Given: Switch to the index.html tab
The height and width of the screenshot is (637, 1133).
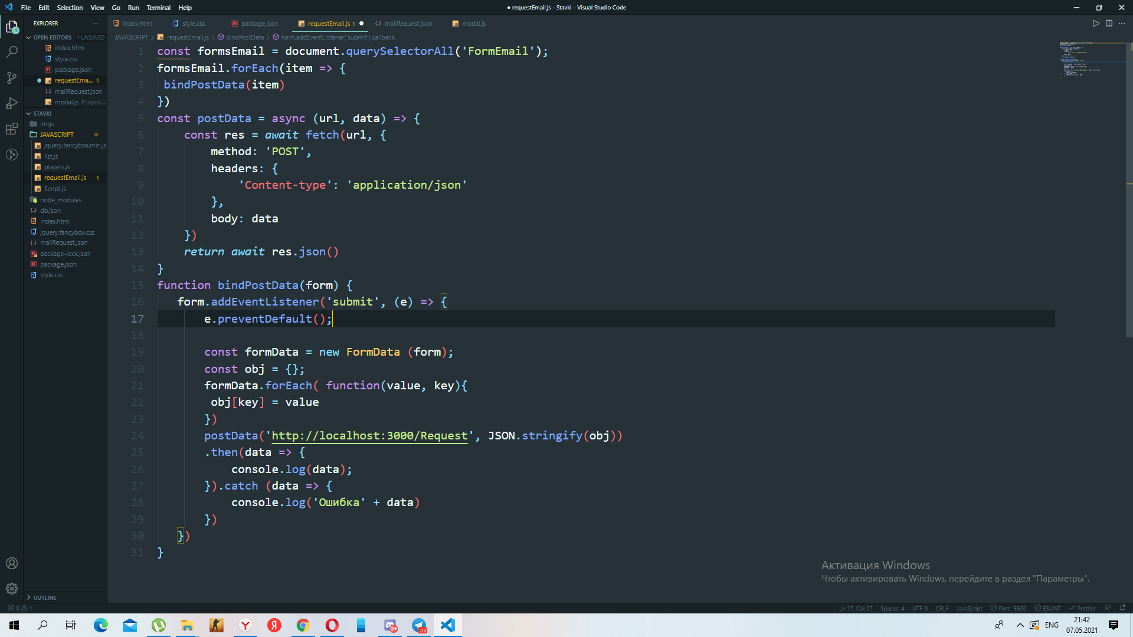Looking at the screenshot, I should (137, 24).
